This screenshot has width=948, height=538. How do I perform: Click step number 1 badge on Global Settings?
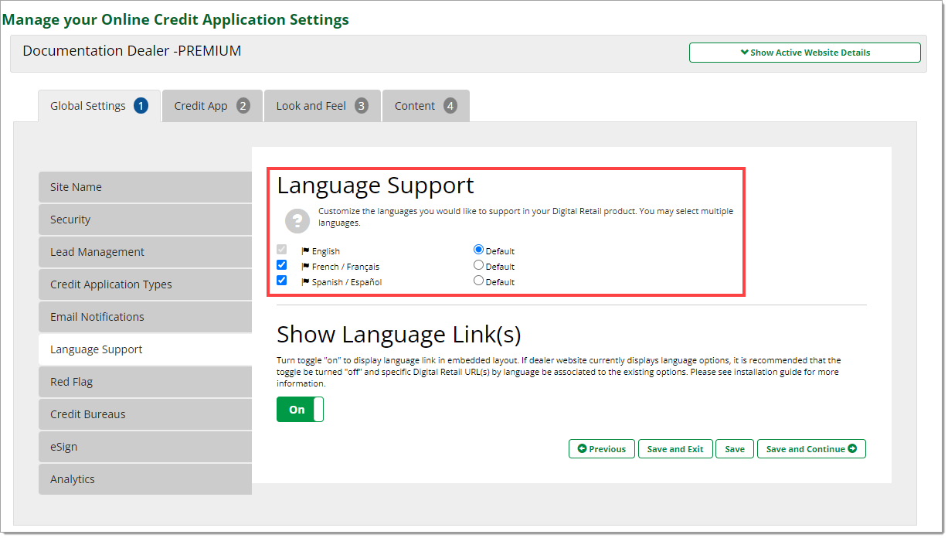coord(141,106)
